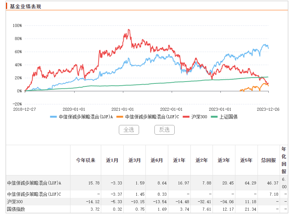The height and width of the screenshot is (214, 289).
Task: Click the 2018-12-27 start date label
Action: (x=24, y=109)
